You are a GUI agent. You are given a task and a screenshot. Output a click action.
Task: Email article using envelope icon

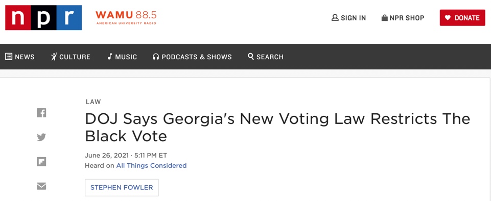pyautogui.click(x=41, y=186)
